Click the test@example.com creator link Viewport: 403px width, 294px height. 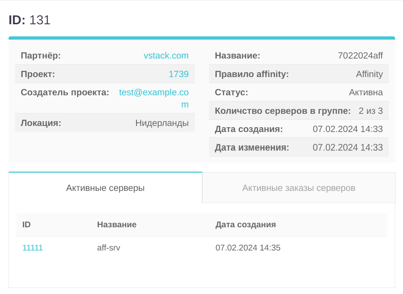click(x=154, y=93)
